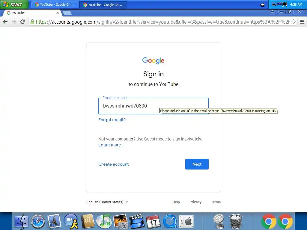307x230 pixels.
Task: Switch to first YouTube taskbar window
Action: 55,5
